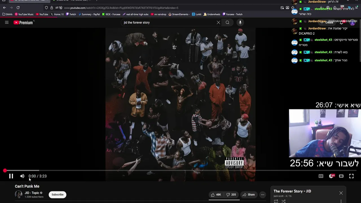Open the playlist panel vertical dots menu
Viewport: 361px width, 203px height.
pyautogui.click(x=341, y=201)
